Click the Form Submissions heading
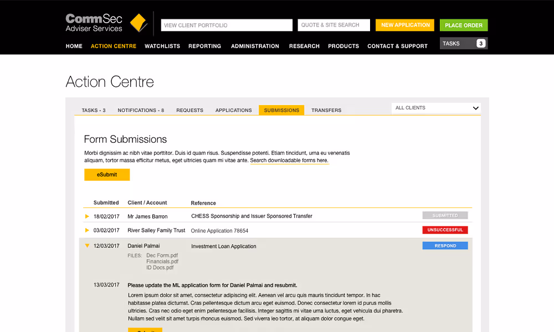 coord(125,139)
